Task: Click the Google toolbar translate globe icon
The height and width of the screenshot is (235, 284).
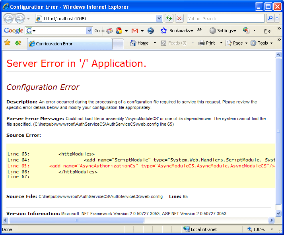Action: coord(246,30)
